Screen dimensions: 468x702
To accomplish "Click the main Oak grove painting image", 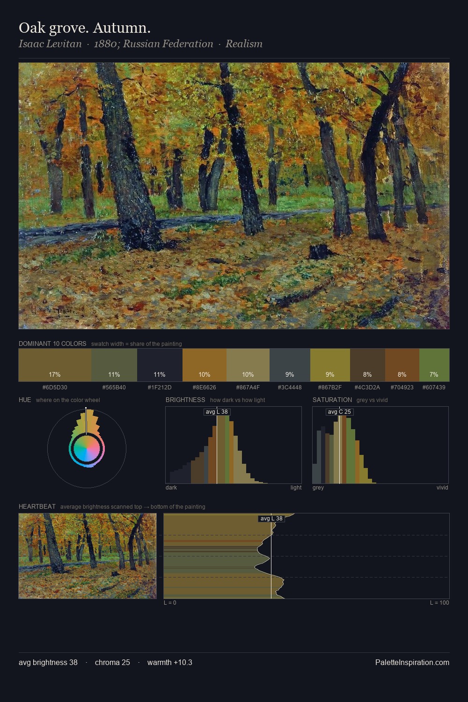I will (x=234, y=196).
